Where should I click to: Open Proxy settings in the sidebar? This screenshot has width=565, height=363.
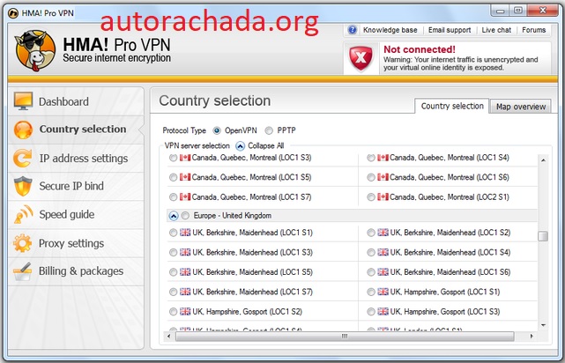coord(76,243)
